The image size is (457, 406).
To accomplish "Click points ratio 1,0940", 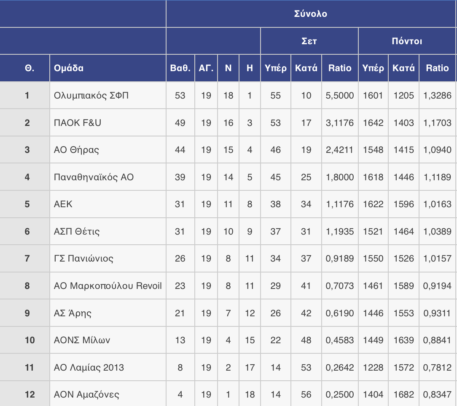I will (x=437, y=150).
